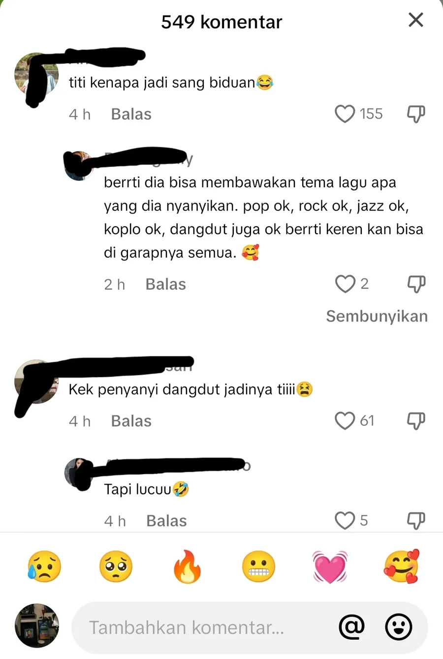Open the emoji picker in comment box
443x659 pixels.
coord(398,627)
